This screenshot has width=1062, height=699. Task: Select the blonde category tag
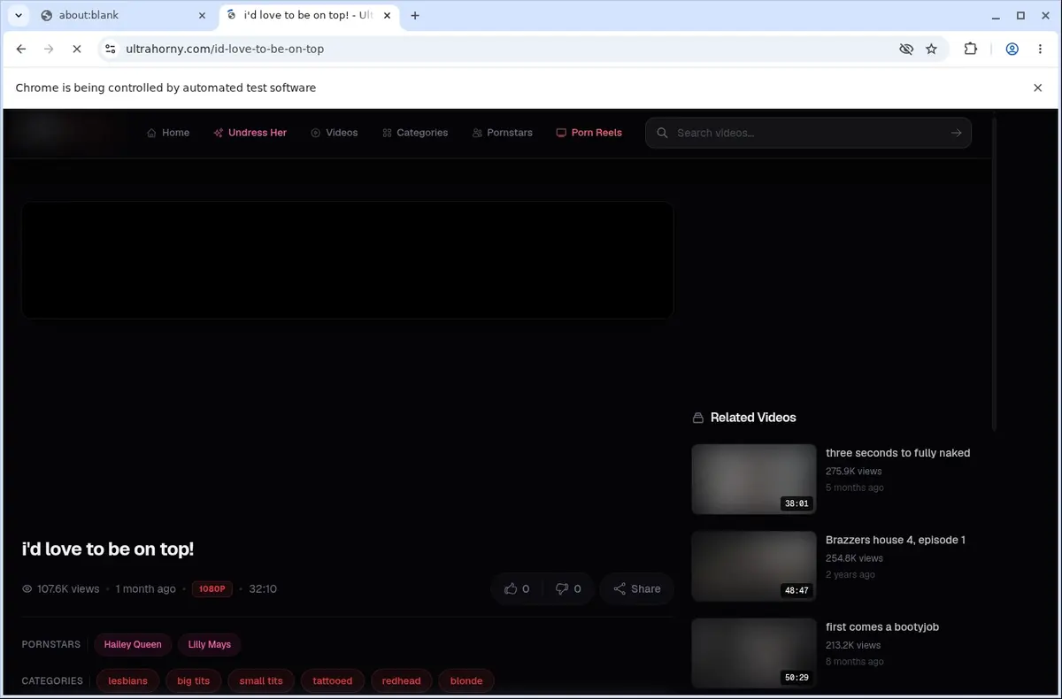tap(466, 680)
